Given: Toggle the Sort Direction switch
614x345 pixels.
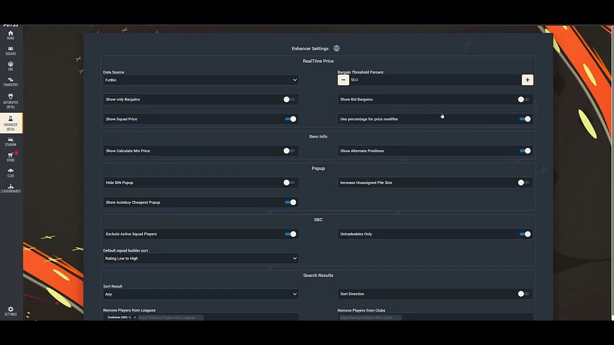Looking at the screenshot, I should 524,294.
